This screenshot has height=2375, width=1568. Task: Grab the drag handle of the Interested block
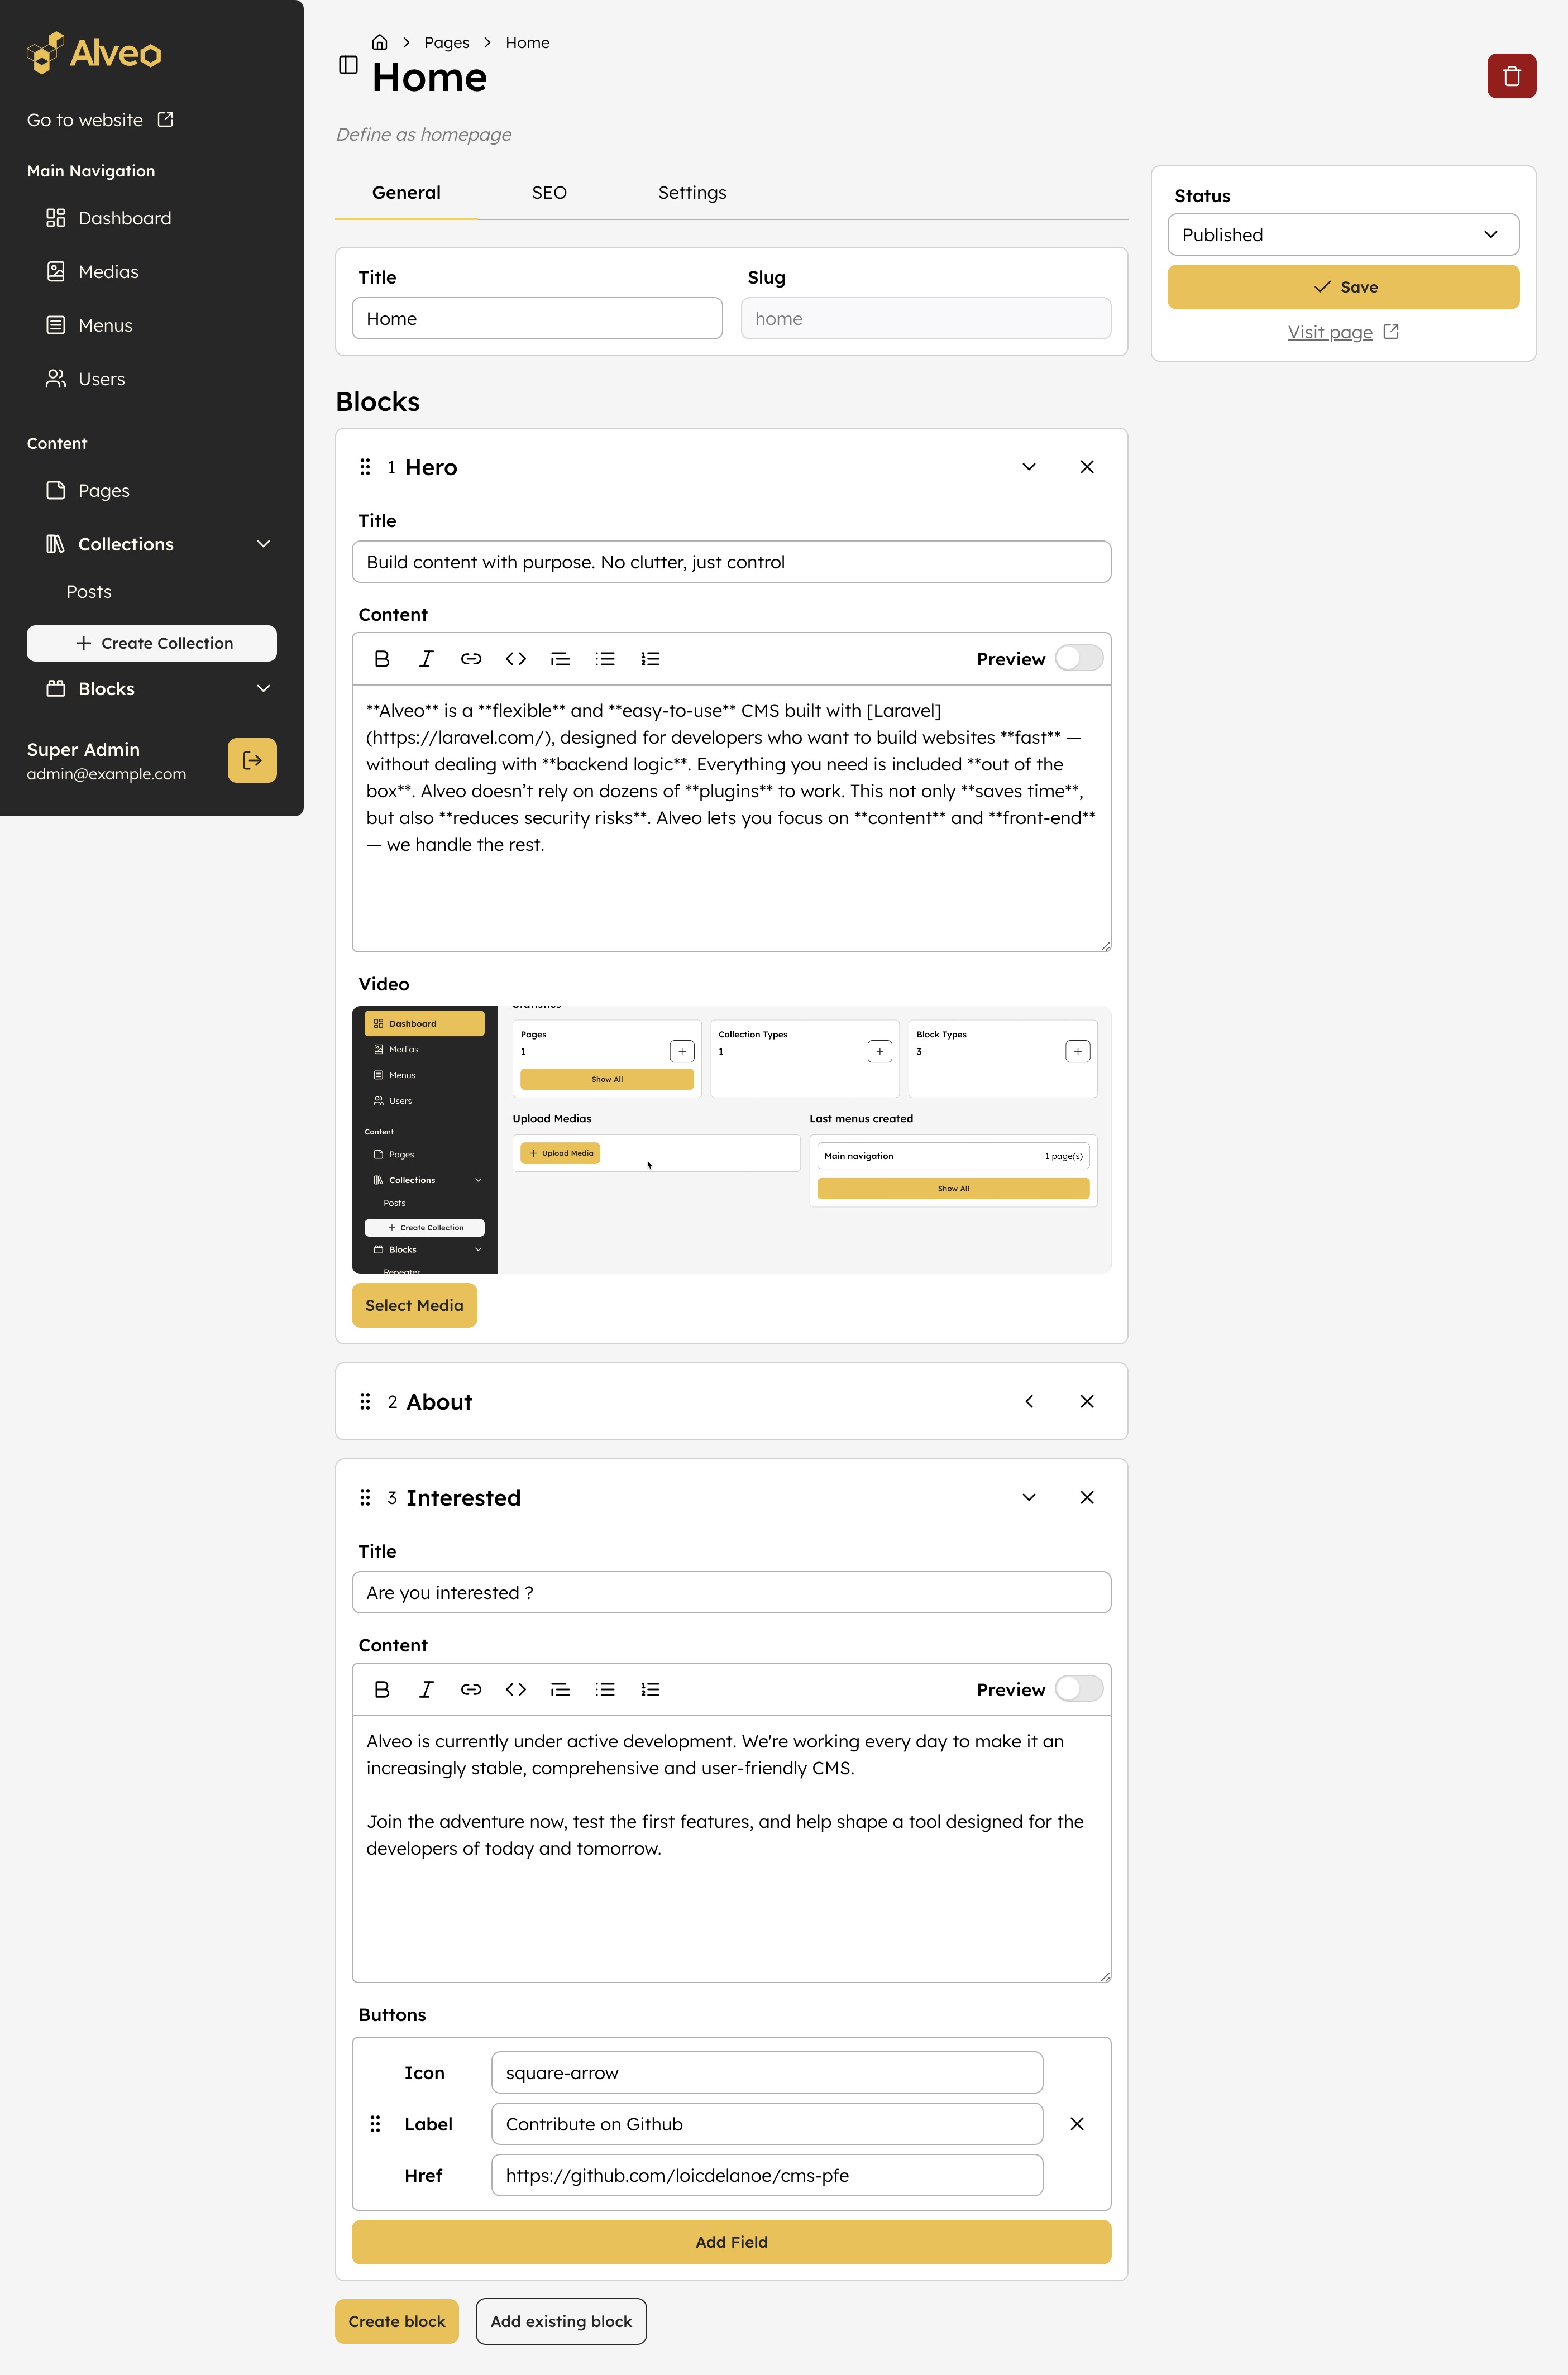[x=365, y=1497]
